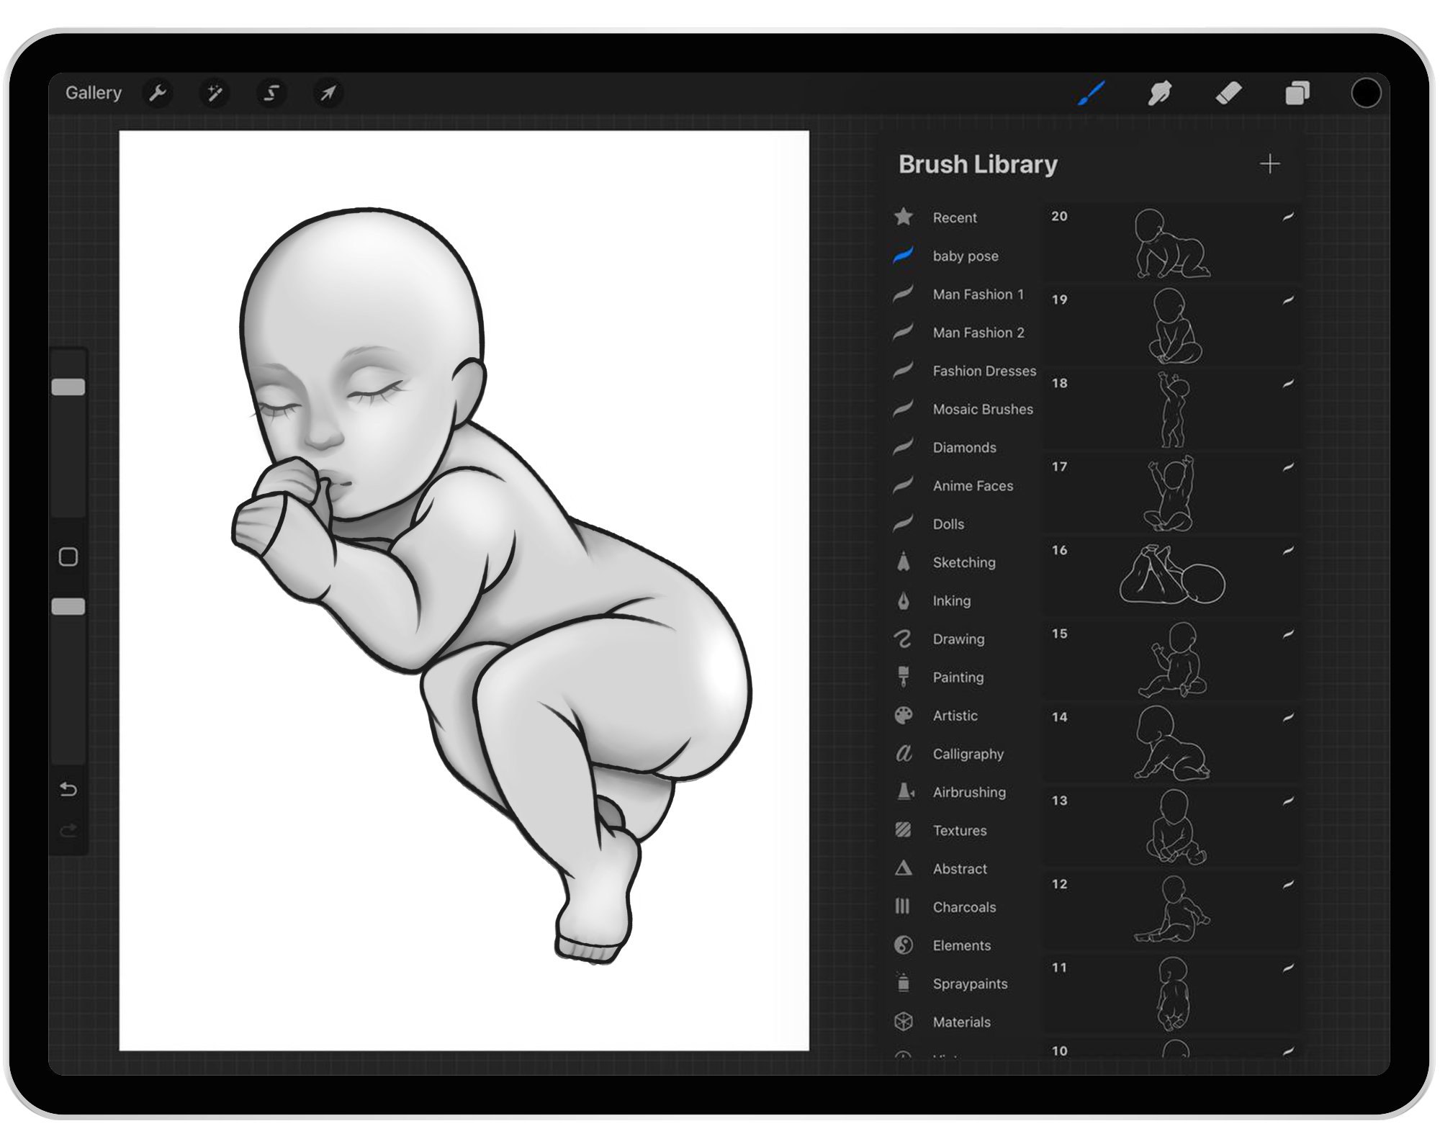Select the Smudge tool
1440x1144 pixels.
click(1161, 92)
